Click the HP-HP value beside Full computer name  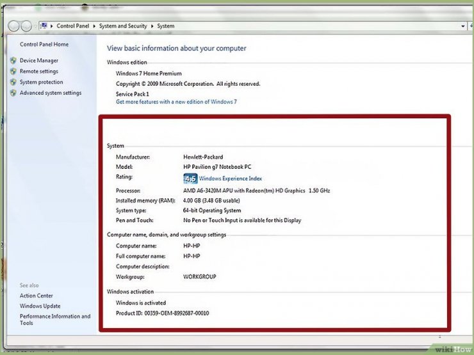192,256
